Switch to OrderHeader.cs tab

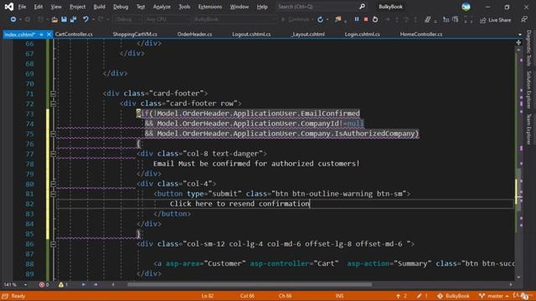pos(194,34)
